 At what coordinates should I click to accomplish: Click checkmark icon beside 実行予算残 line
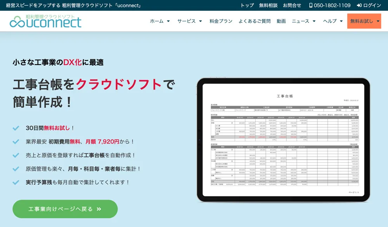pos(16,182)
